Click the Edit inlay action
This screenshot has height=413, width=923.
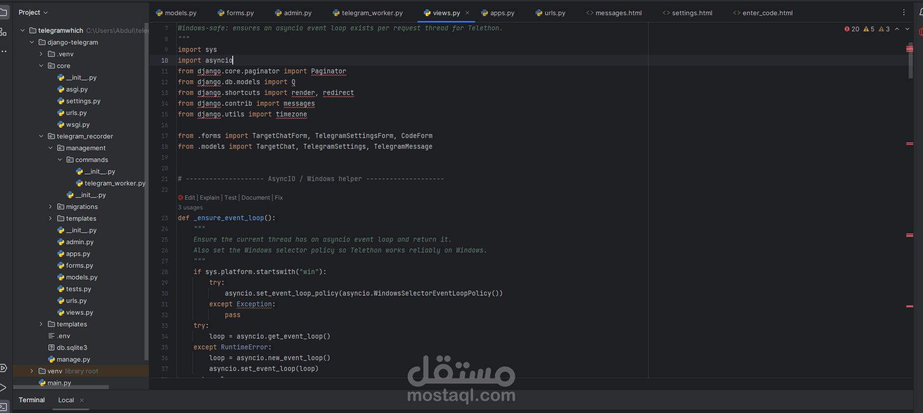coord(190,198)
